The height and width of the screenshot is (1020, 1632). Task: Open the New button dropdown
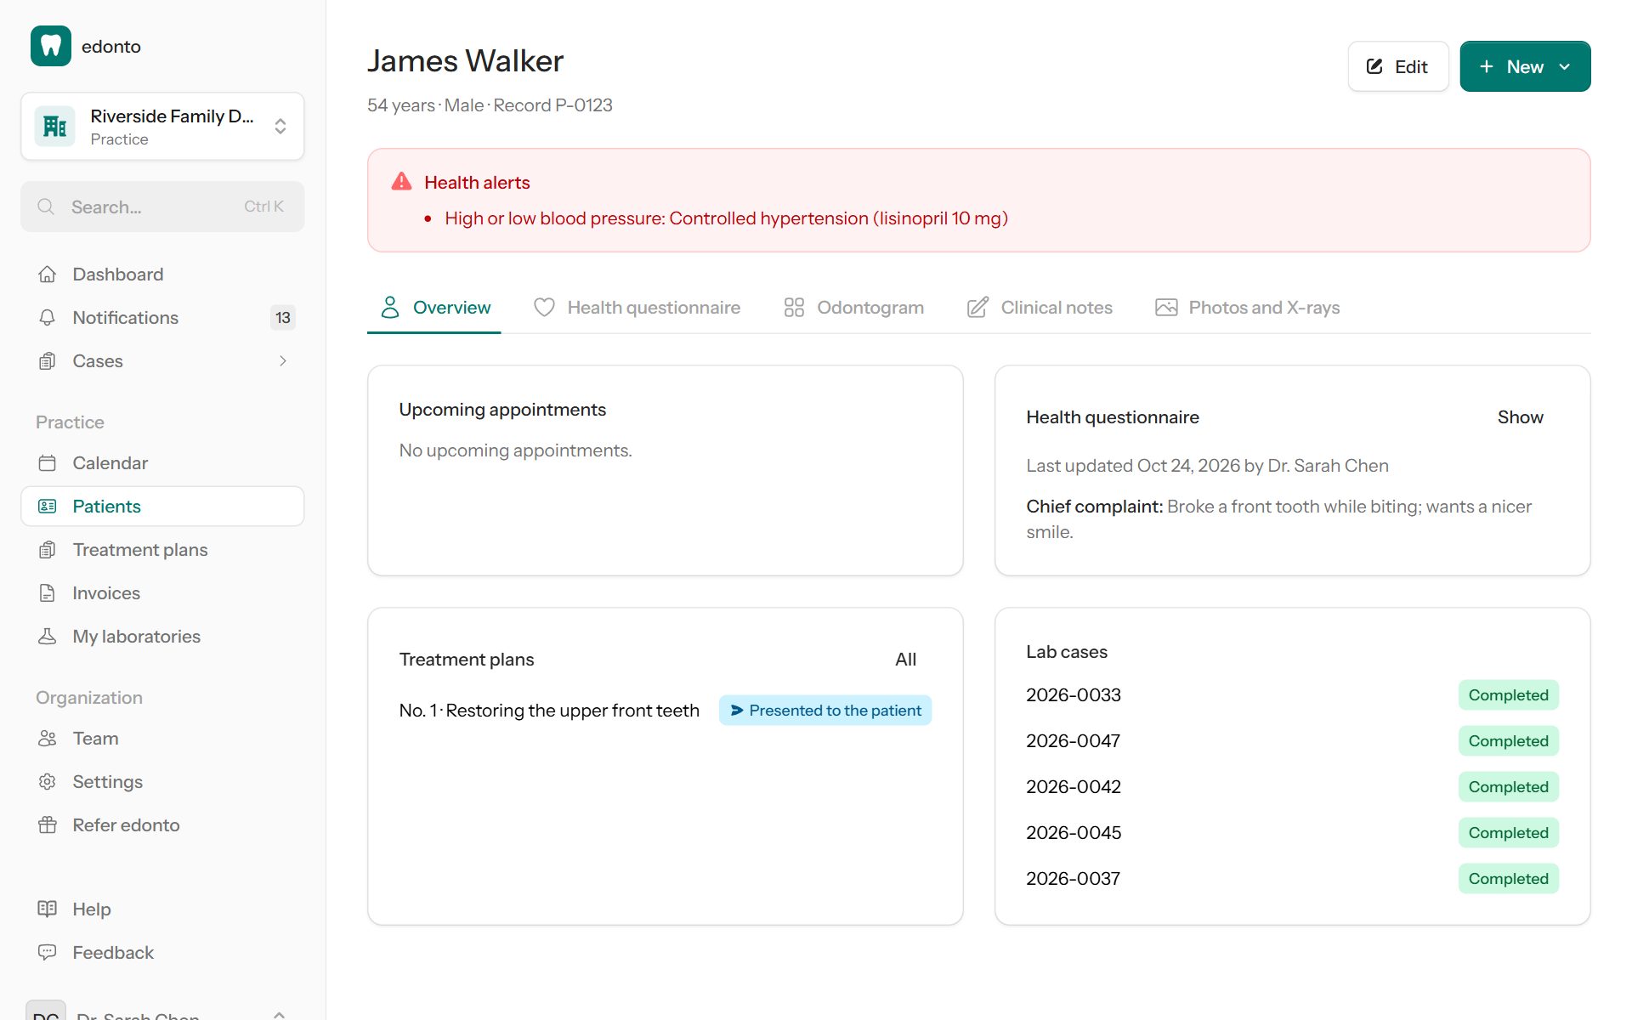click(1525, 66)
